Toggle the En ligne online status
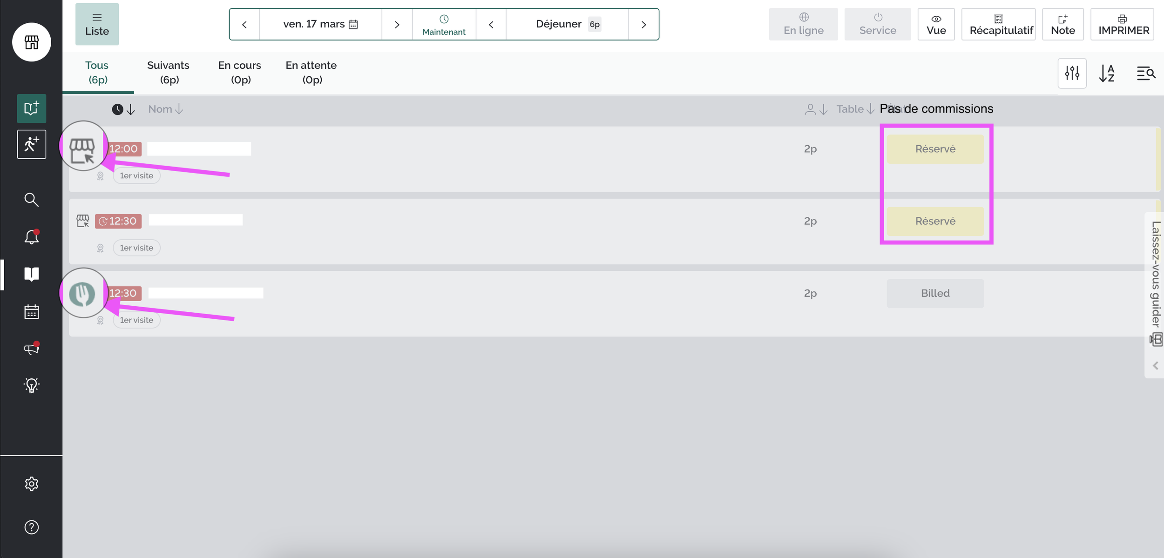Image resolution: width=1164 pixels, height=558 pixels. pyautogui.click(x=803, y=24)
